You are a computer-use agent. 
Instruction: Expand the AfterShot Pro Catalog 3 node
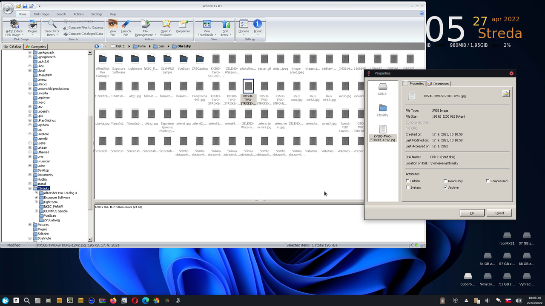tap(36, 193)
